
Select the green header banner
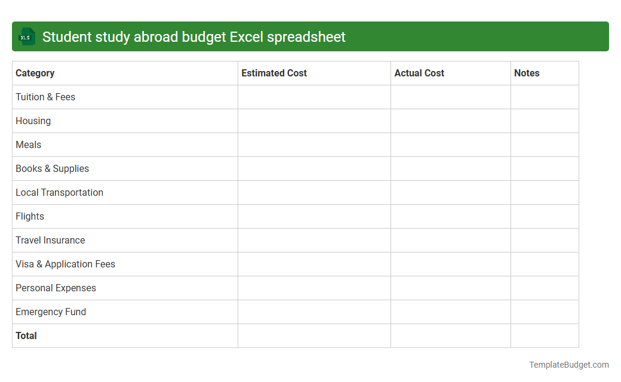310,36
